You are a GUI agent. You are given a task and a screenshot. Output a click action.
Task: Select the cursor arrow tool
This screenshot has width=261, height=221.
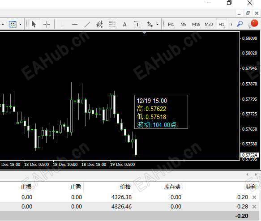(x=34, y=24)
